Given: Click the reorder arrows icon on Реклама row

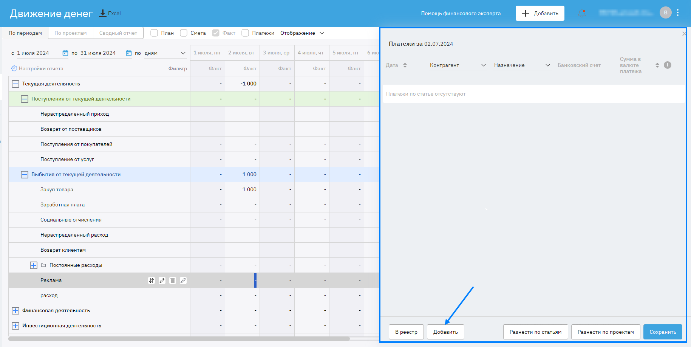Looking at the screenshot, I should (x=151, y=280).
